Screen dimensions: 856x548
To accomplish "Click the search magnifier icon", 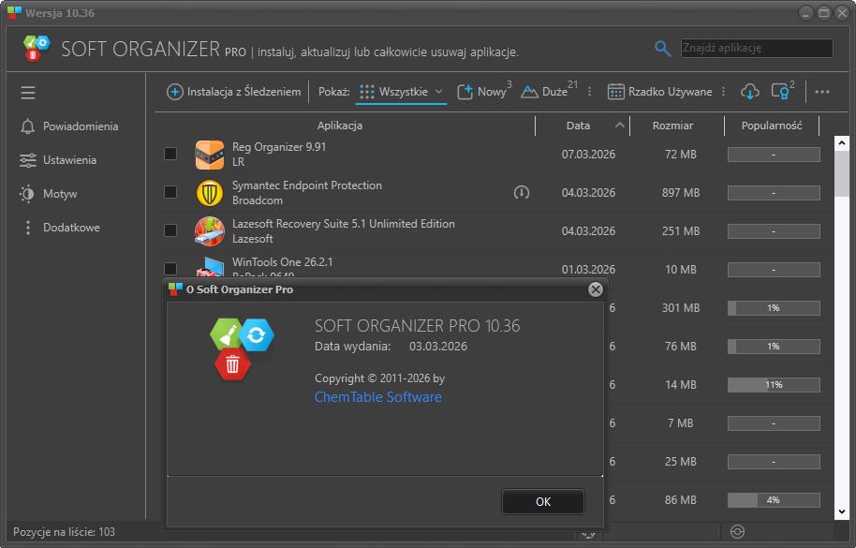I will (x=662, y=49).
